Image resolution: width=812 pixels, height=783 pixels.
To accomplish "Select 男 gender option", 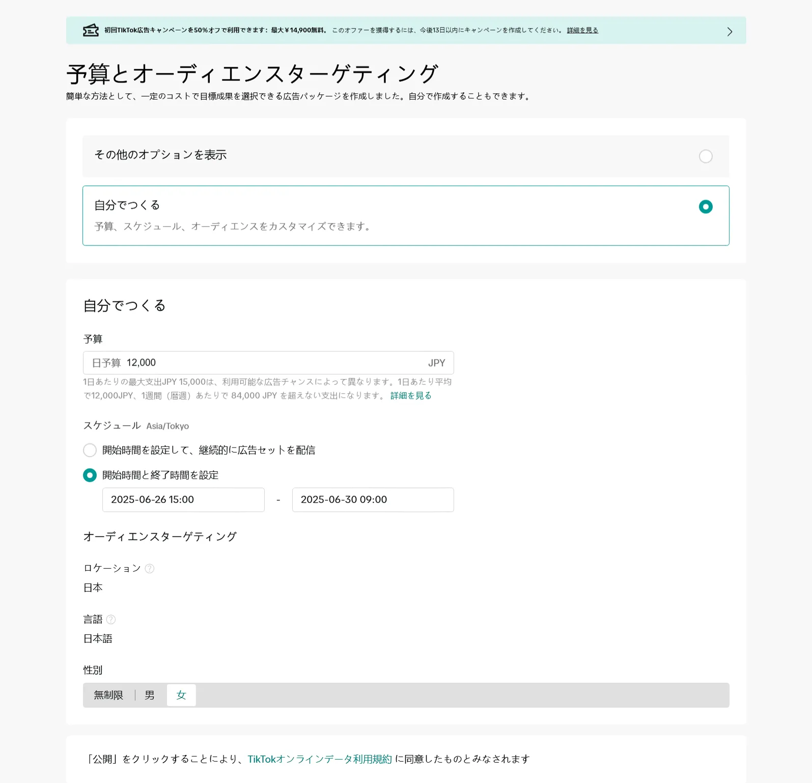I will [x=150, y=695].
